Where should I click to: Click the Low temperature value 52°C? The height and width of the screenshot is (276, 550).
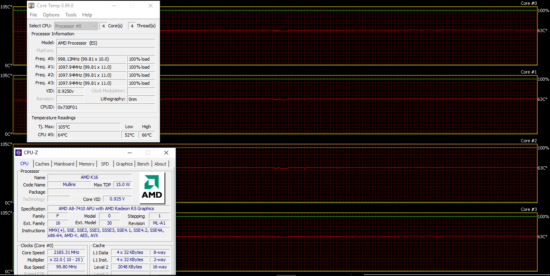pyautogui.click(x=129, y=135)
